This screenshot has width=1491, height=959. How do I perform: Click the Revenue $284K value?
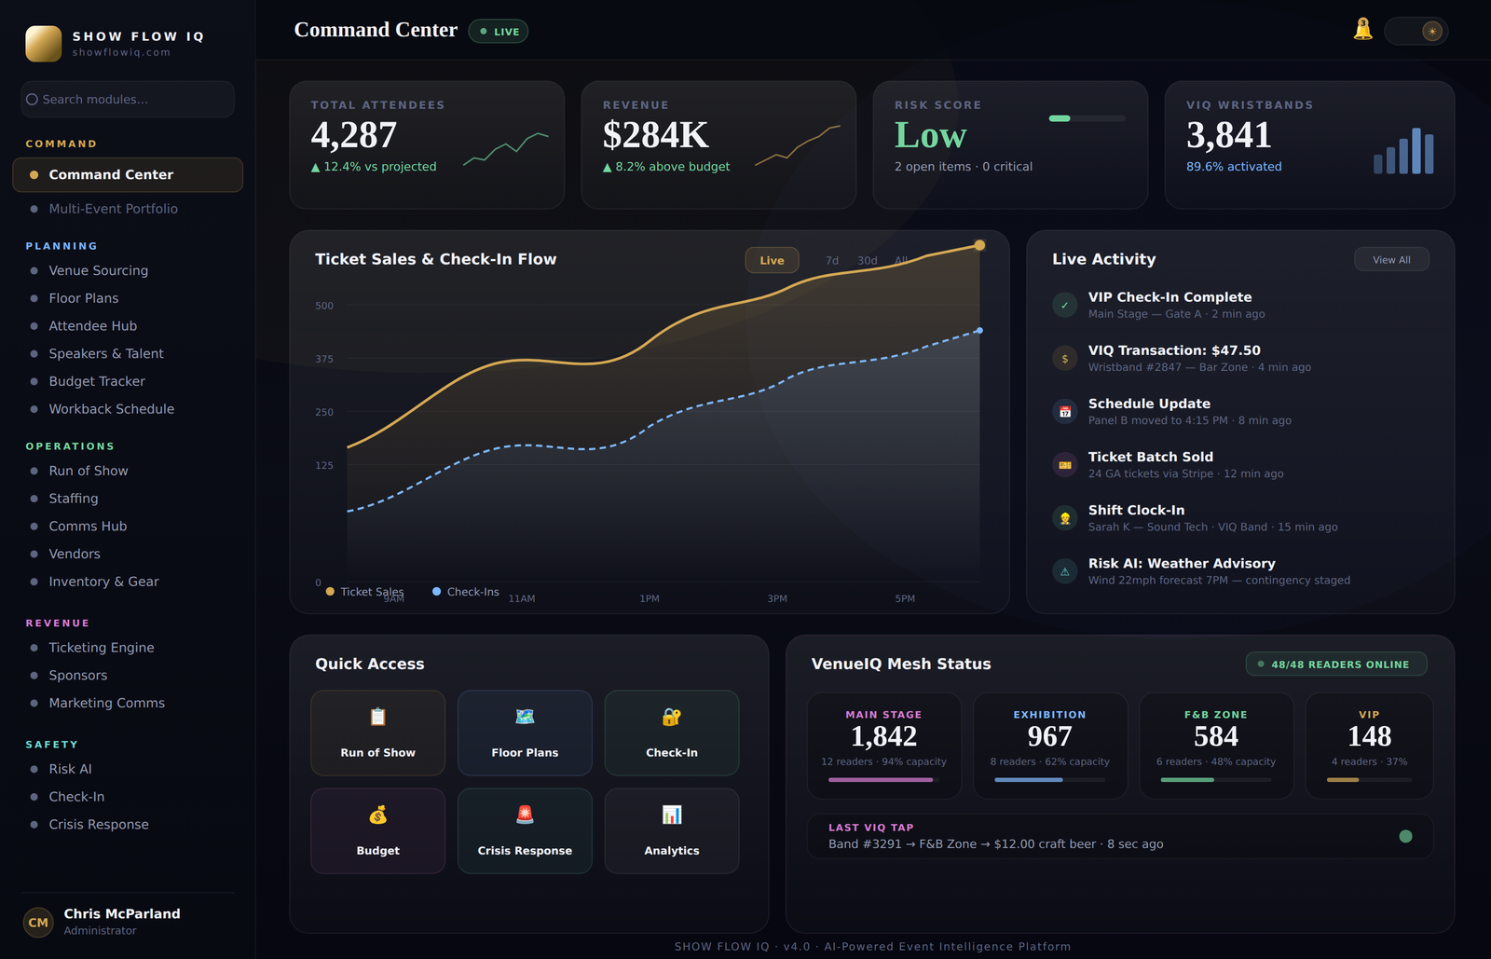(656, 135)
